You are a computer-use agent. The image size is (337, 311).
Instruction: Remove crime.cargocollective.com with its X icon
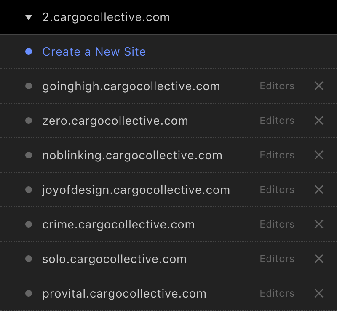[x=319, y=224]
